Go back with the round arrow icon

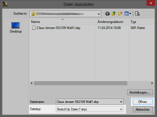click(x=108, y=14)
